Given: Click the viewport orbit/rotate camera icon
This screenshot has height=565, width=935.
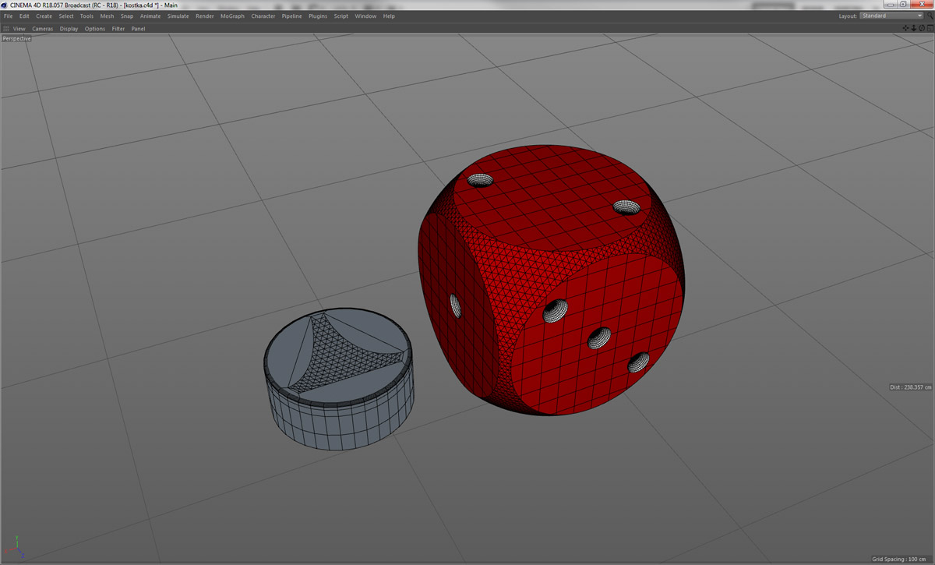Looking at the screenshot, I should tap(921, 28).
